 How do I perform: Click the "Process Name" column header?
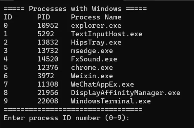coord(96,17)
